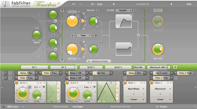This screenshot has height=109, width=197.
Task: Open MIDI 2 Linear curve dropdown
Action: pyautogui.click(x=161, y=100)
